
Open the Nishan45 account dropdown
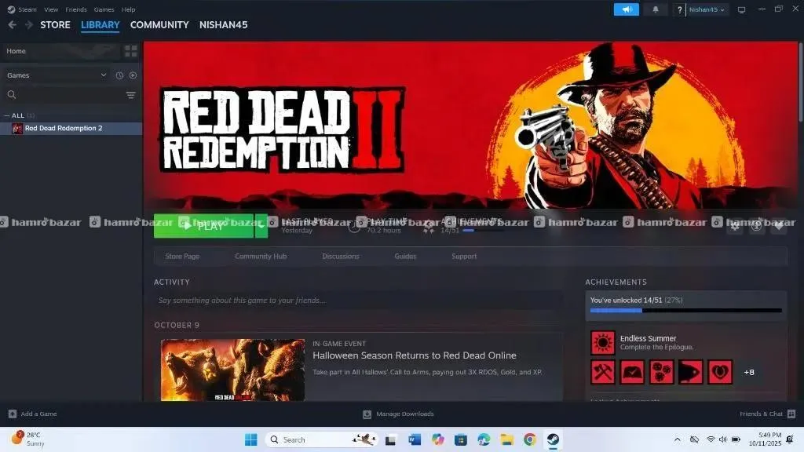[707, 9]
